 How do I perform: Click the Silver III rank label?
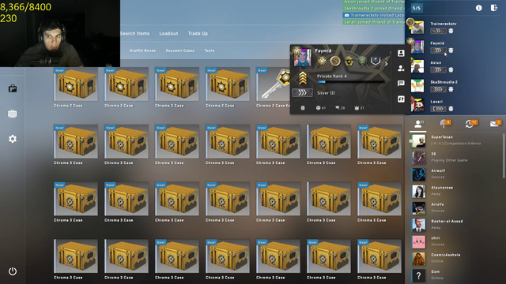[326, 93]
